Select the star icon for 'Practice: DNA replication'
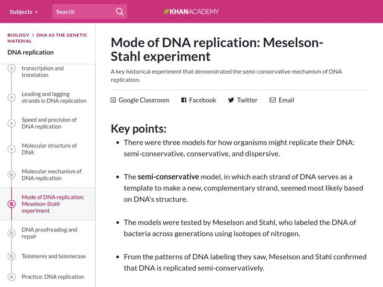This screenshot has width=383, height=287. (x=11, y=276)
